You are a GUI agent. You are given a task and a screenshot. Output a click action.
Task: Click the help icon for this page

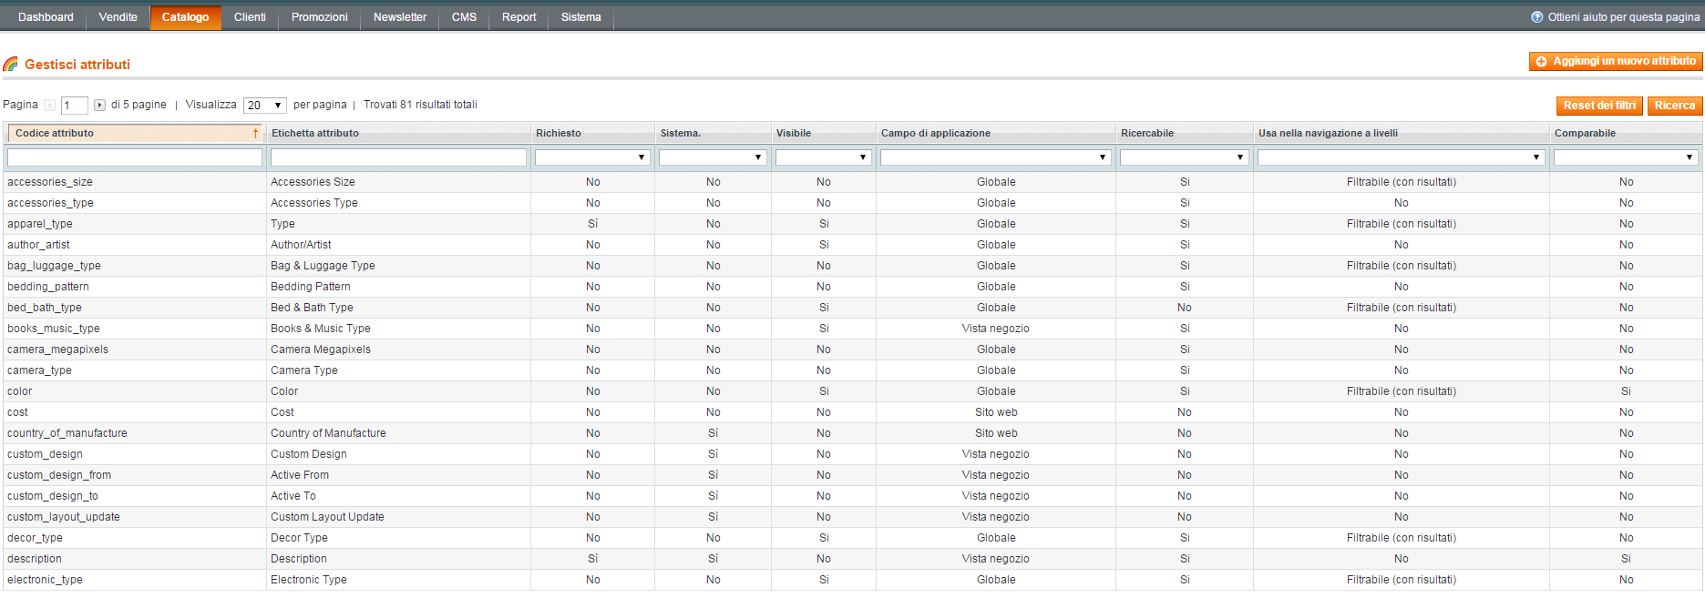[1537, 17]
